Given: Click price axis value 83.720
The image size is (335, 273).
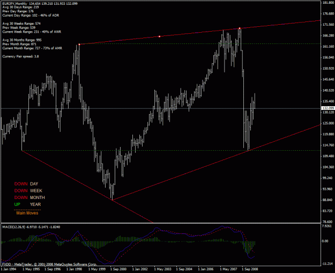Looking at the screenshot, I should 327,211.
